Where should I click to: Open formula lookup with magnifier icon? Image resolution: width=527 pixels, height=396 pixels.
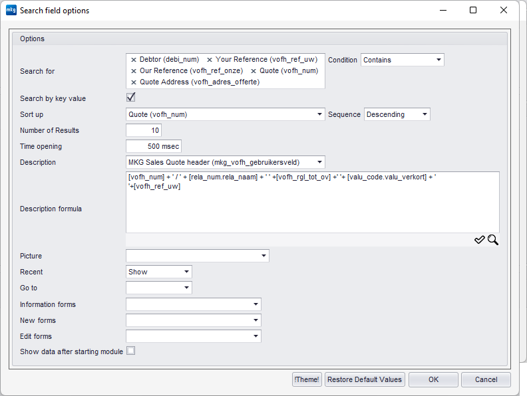pos(493,240)
